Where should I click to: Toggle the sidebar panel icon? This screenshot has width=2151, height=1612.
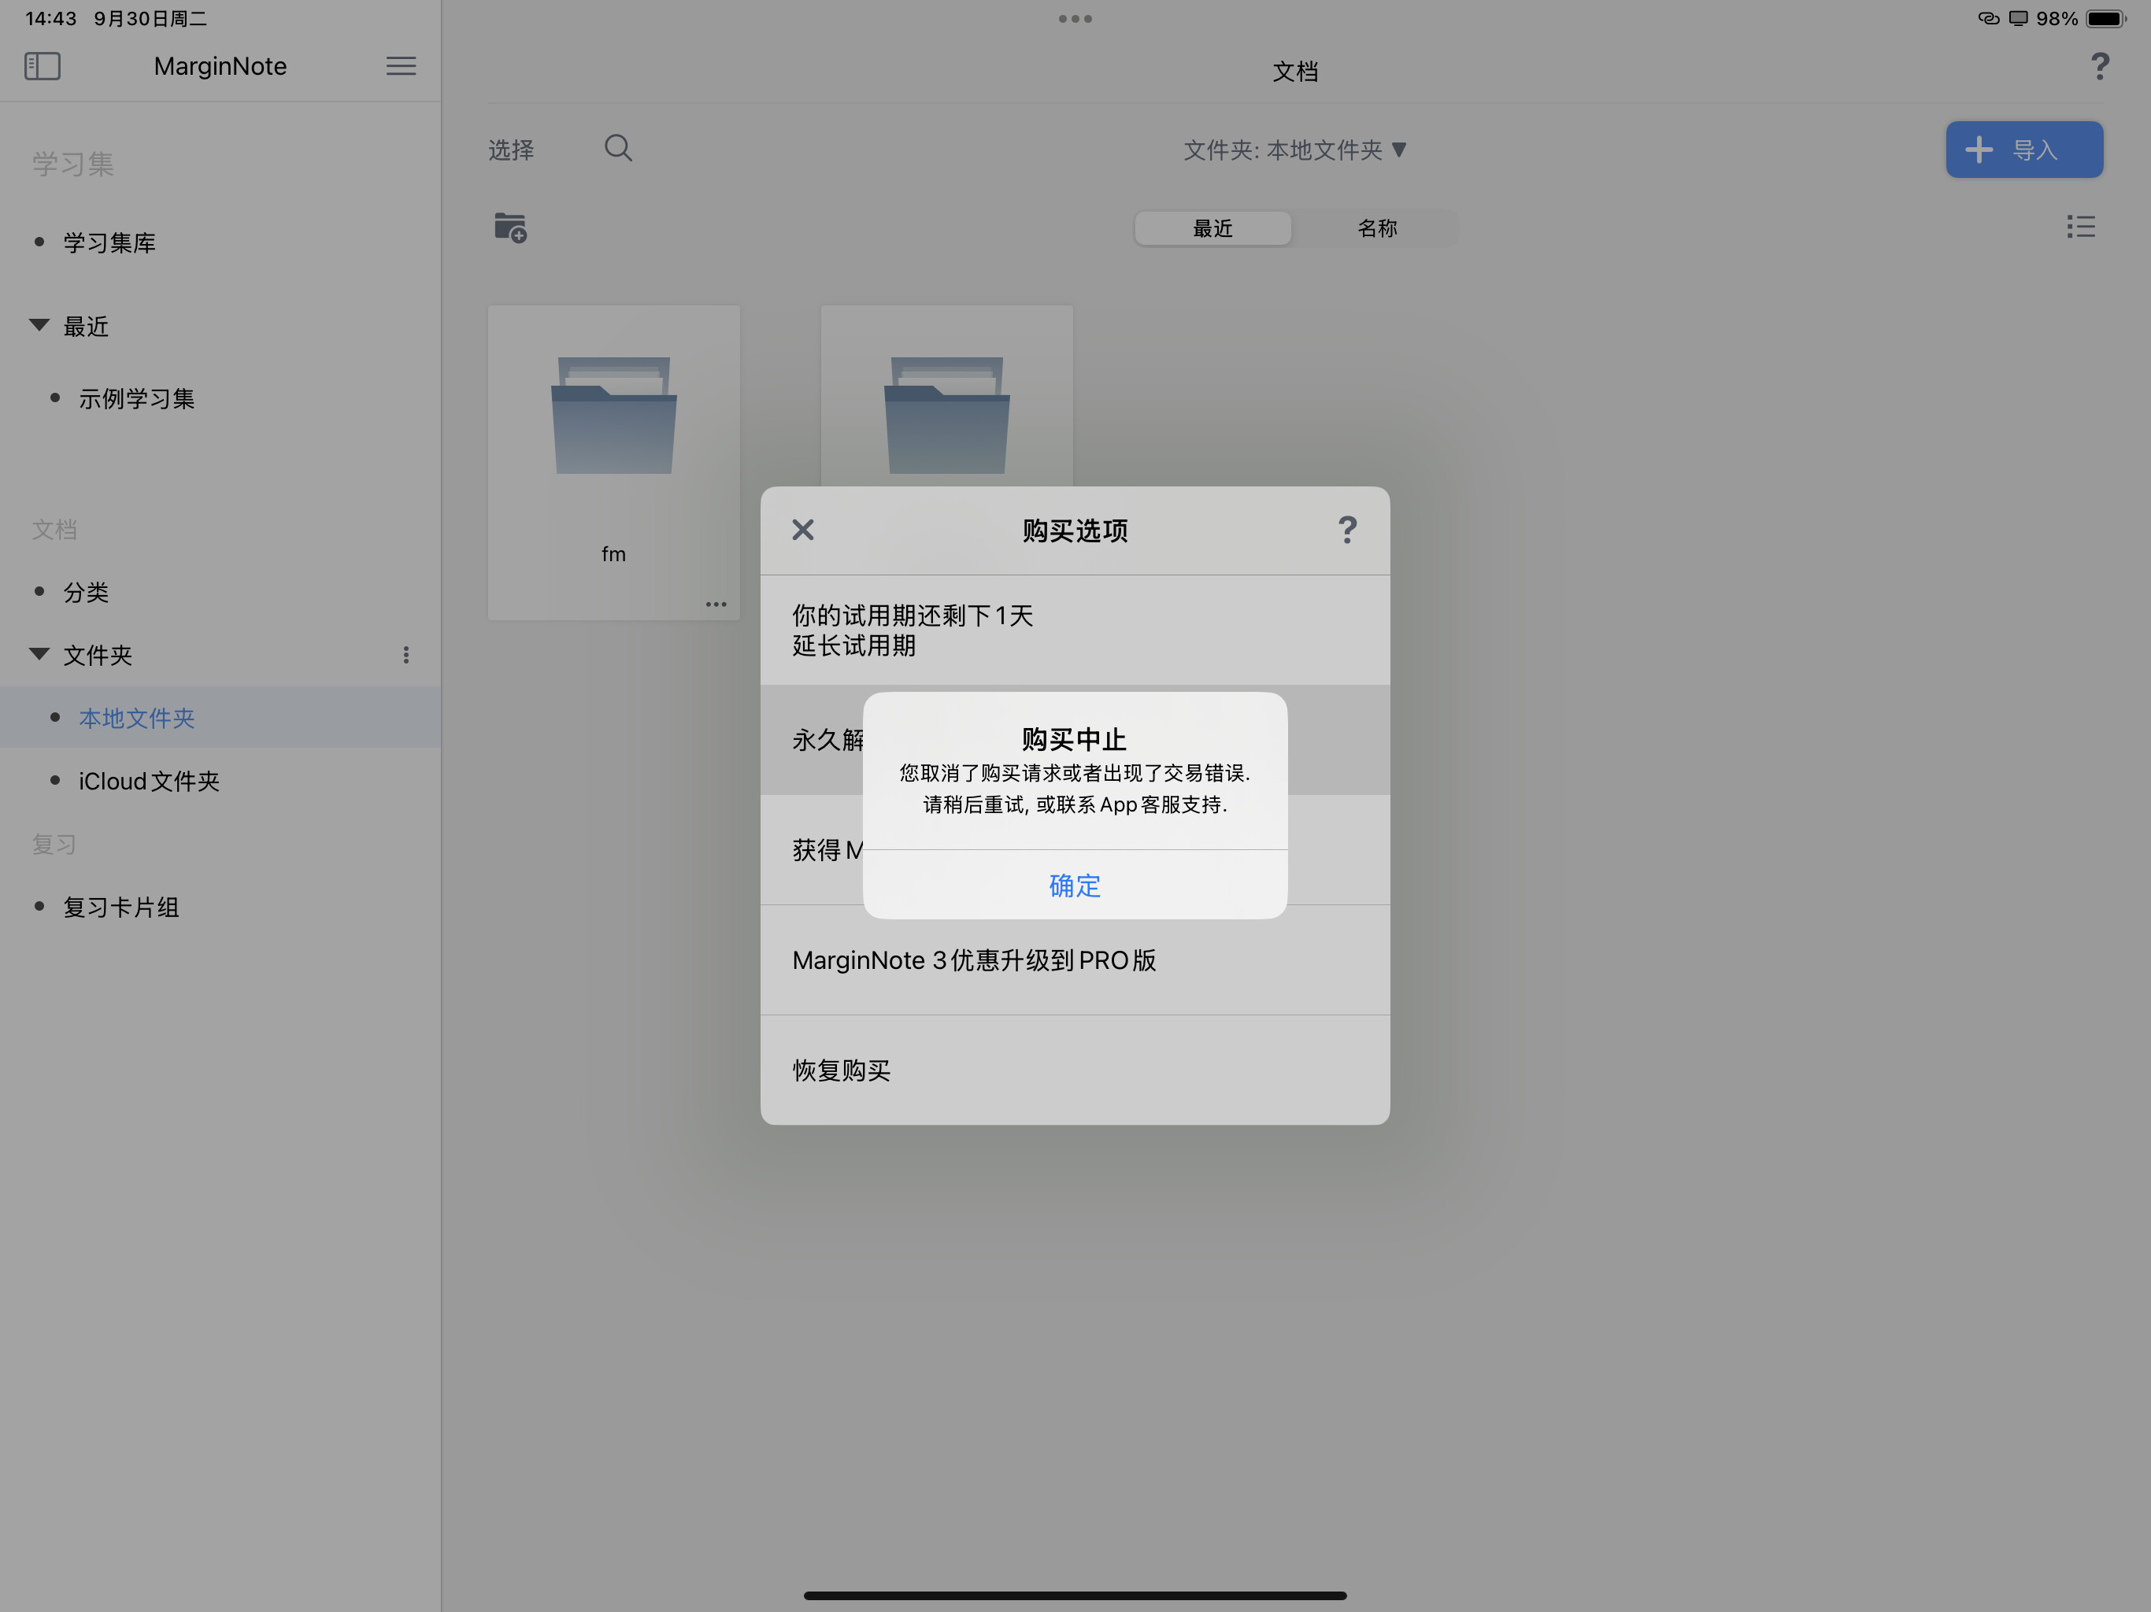tap(42, 66)
